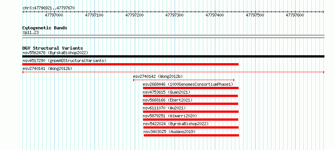Image resolution: width=335 pixels, height=150 pixels.
Task: Click the DGV Structural Variants track title
Action: pos(53,48)
